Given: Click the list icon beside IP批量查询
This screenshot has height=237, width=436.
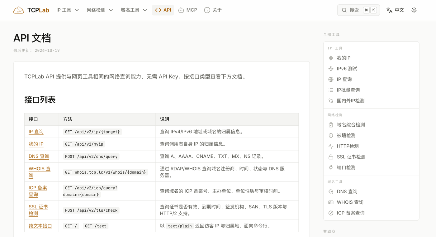Looking at the screenshot, I should (331, 90).
